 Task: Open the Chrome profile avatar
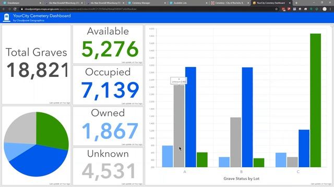[x=325, y=9]
